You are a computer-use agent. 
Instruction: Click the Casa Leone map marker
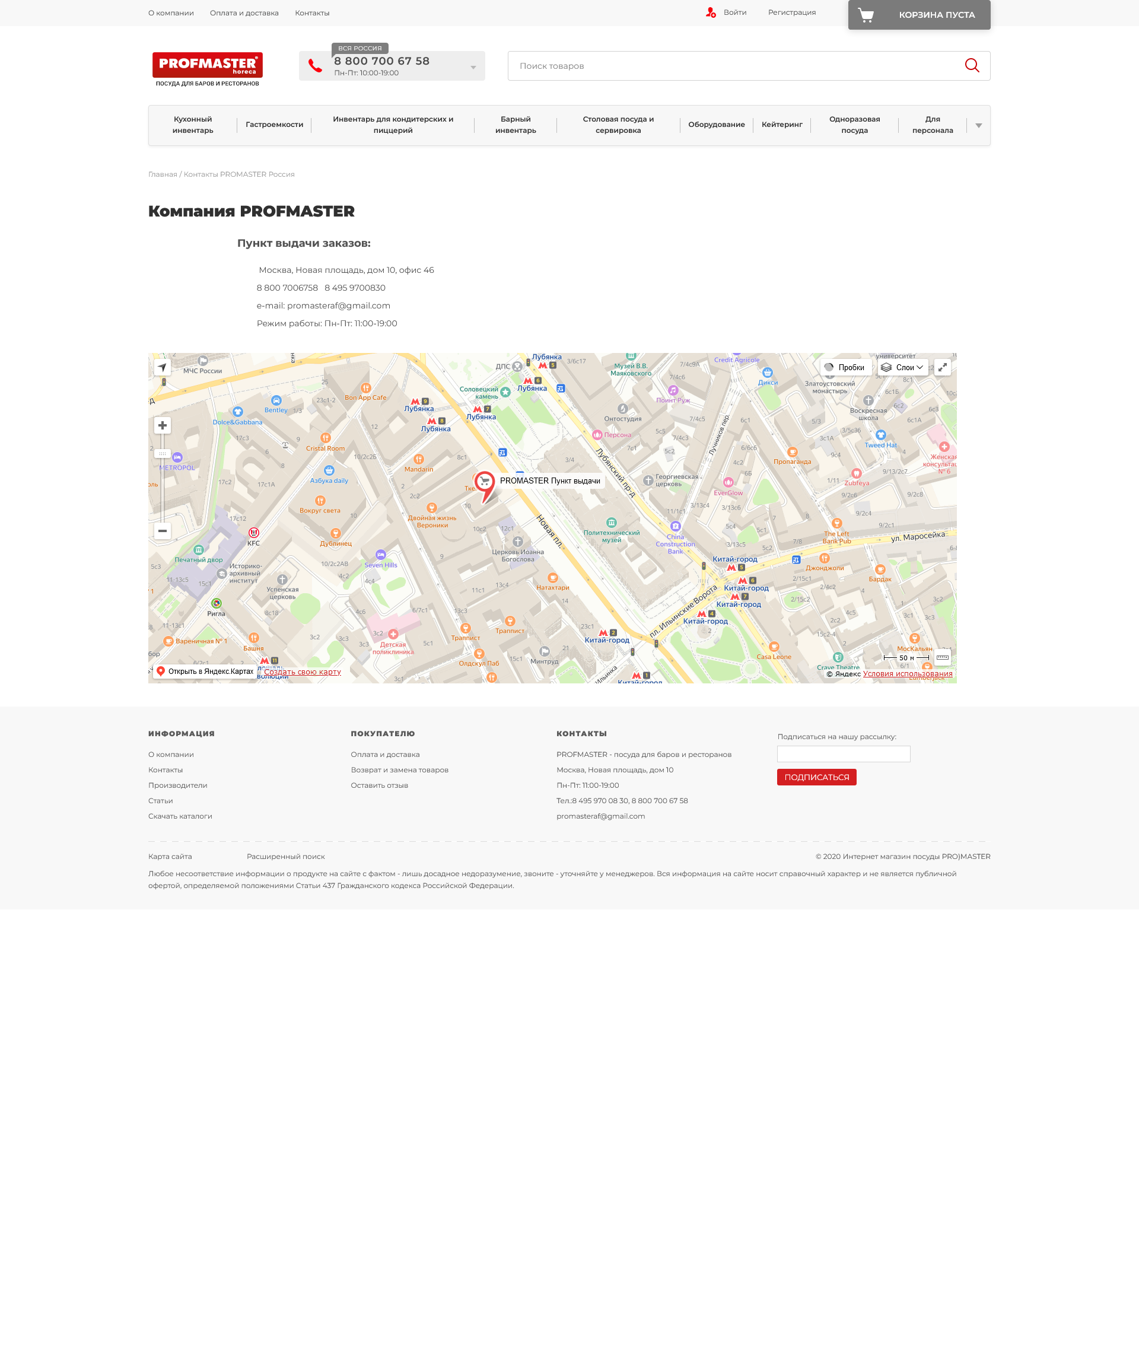tap(774, 647)
